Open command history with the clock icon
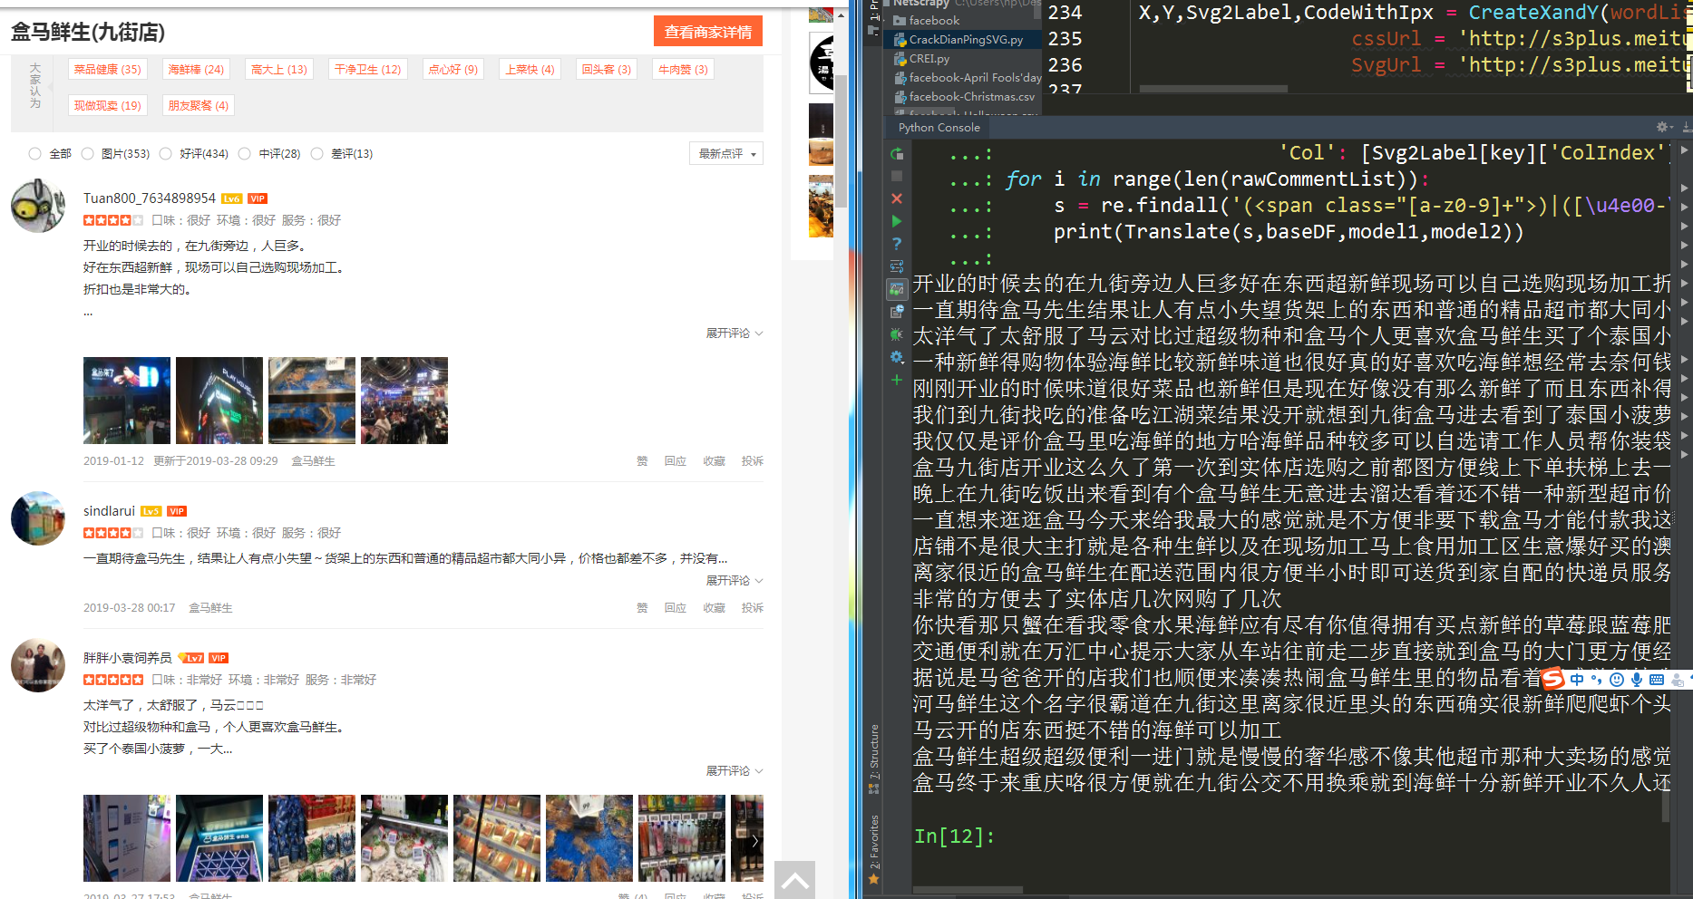Screen dimensions: 1693x899 coord(896,312)
